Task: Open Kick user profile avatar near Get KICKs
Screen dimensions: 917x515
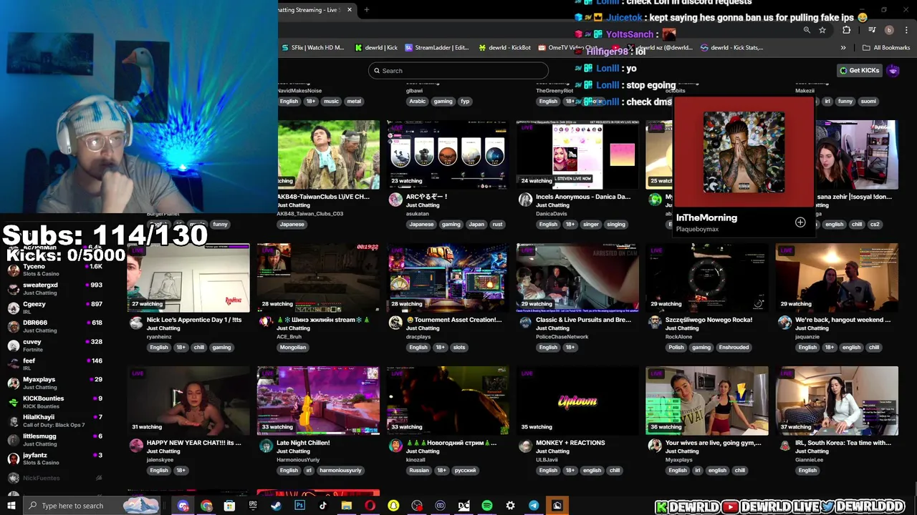Action: (893, 70)
